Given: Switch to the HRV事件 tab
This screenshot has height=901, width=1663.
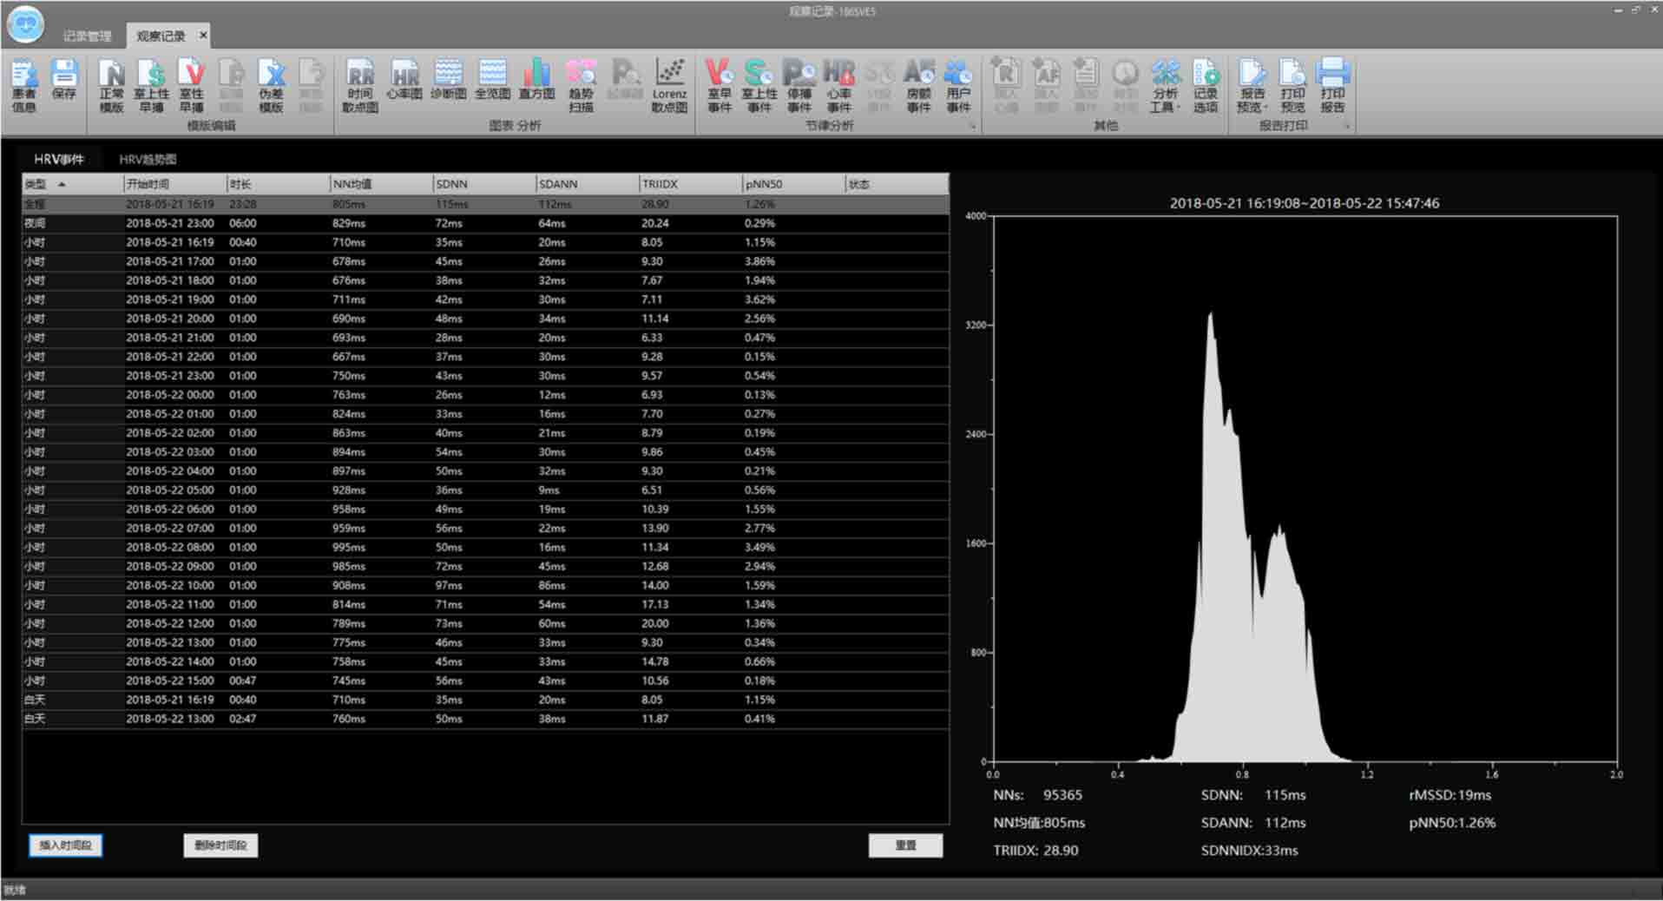Looking at the screenshot, I should coord(59,160).
